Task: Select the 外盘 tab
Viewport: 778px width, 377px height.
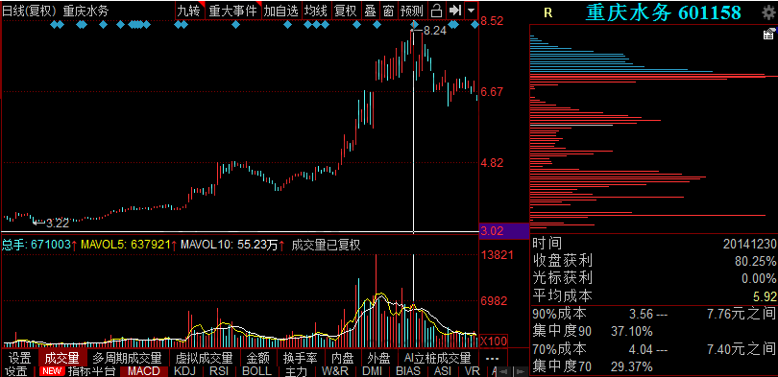Action: click(x=379, y=358)
